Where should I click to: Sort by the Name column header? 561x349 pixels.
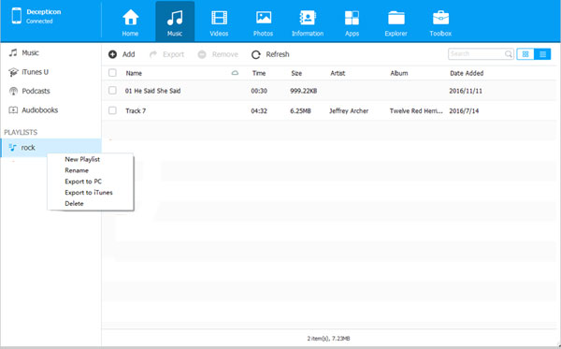(134, 73)
